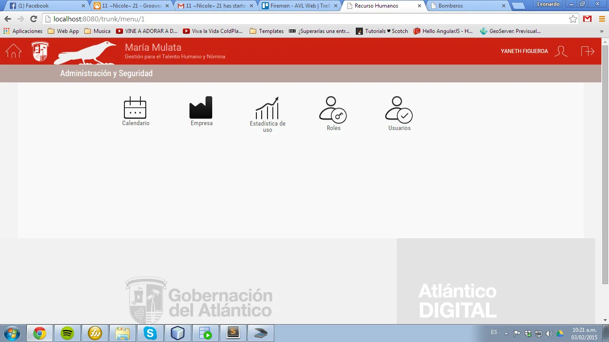Click the page vertical scrollbar
This screenshot has width=609, height=342.
[605, 165]
